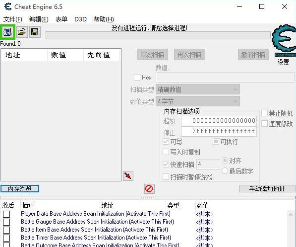Click the cheat table scroll up arrow

(x=291, y=215)
